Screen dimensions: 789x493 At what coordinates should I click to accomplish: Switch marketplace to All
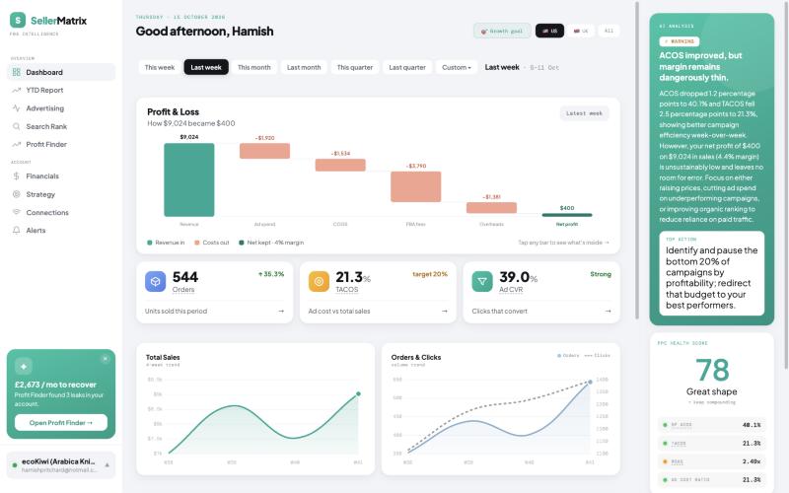[609, 31]
